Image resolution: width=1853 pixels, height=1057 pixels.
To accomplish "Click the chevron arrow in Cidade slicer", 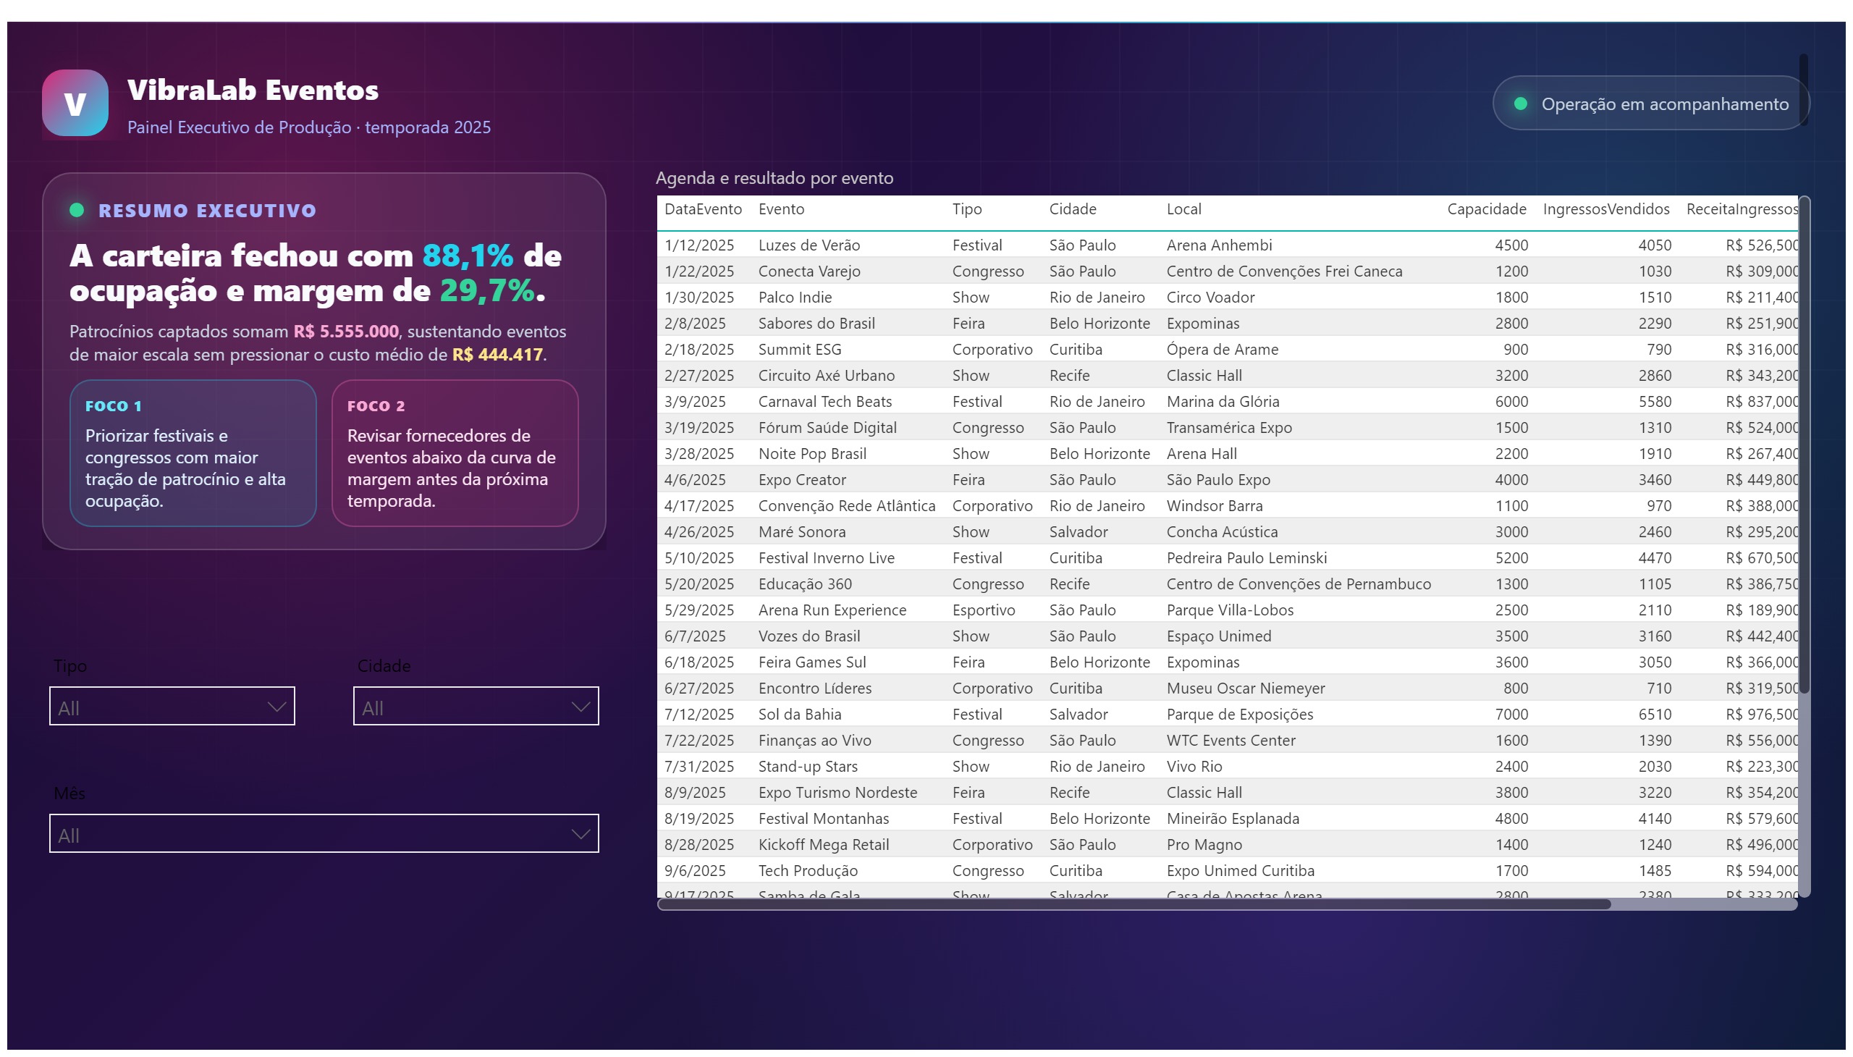I will (580, 707).
